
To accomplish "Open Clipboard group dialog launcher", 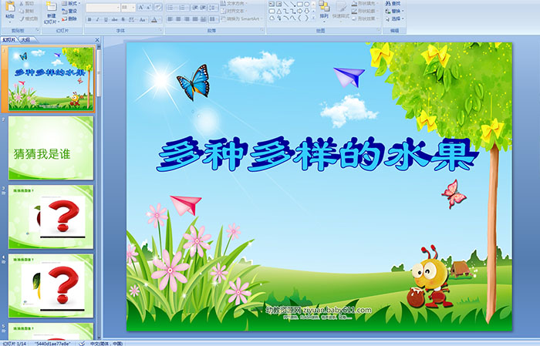I will coord(37,30).
